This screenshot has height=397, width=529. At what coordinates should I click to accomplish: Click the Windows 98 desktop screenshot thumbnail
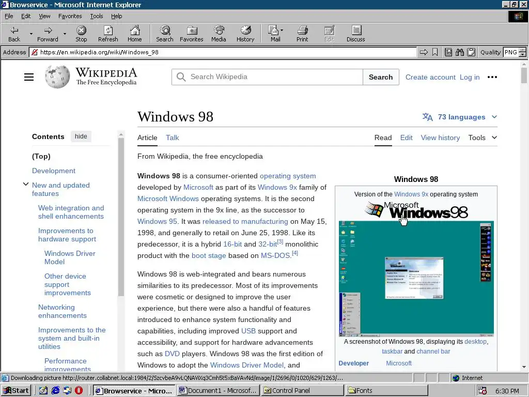click(x=416, y=279)
